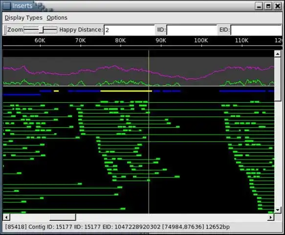Click into the IID search field
The width and height of the screenshot is (285, 235).
(x=192, y=30)
